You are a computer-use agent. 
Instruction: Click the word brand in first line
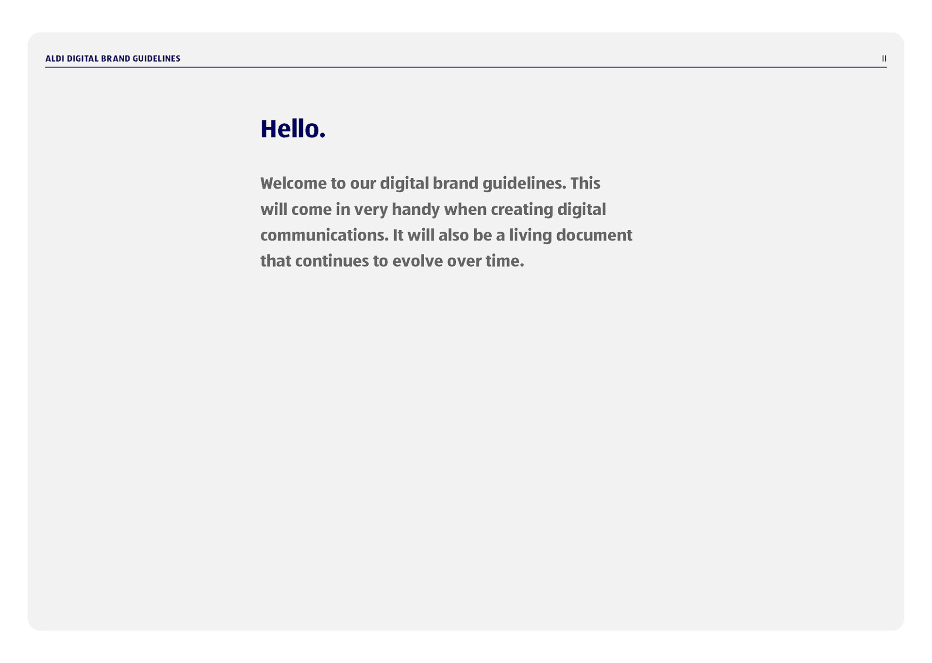point(455,183)
